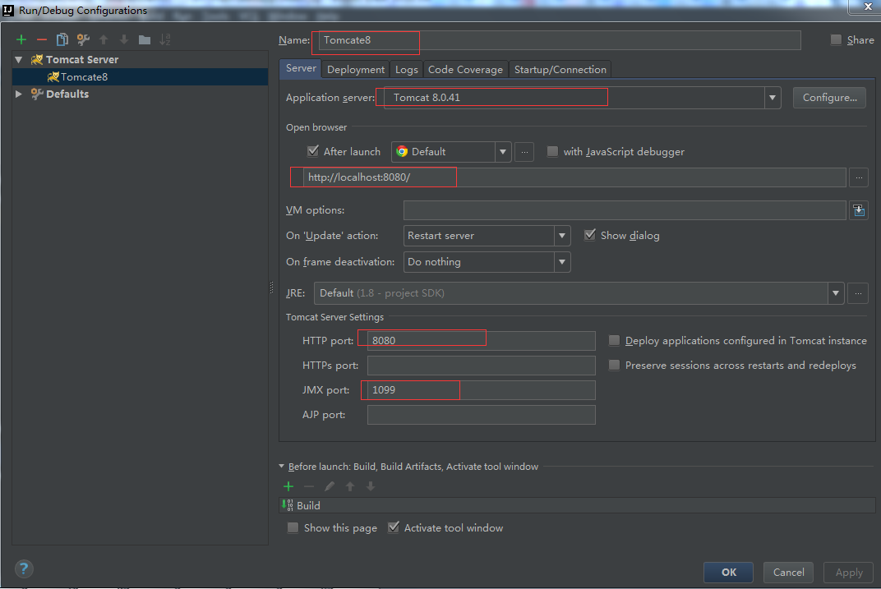Add a before-launch task
Screen dimensions: 881x589
pyautogui.click(x=288, y=486)
